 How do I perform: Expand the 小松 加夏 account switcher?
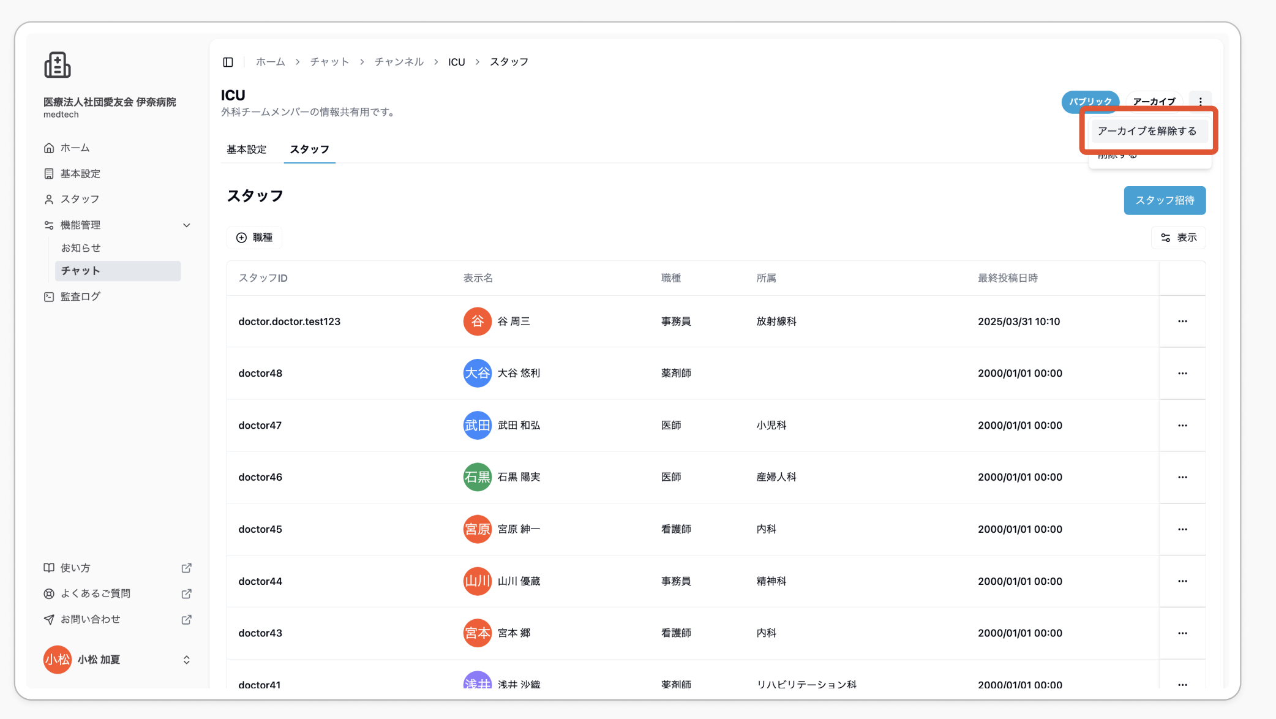[x=187, y=660]
